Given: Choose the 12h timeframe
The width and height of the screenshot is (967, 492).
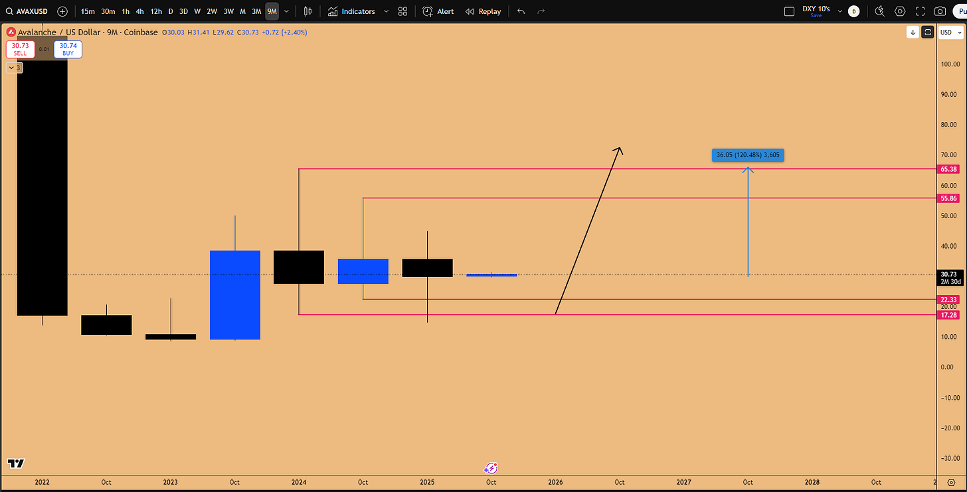Looking at the screenshot, I should pos(156,11).
